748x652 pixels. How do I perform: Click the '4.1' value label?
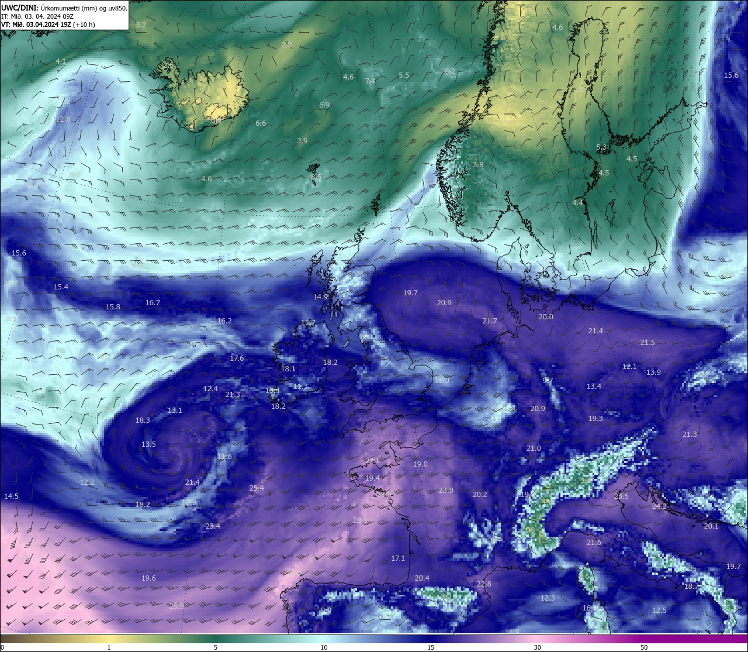coord(61,61)
